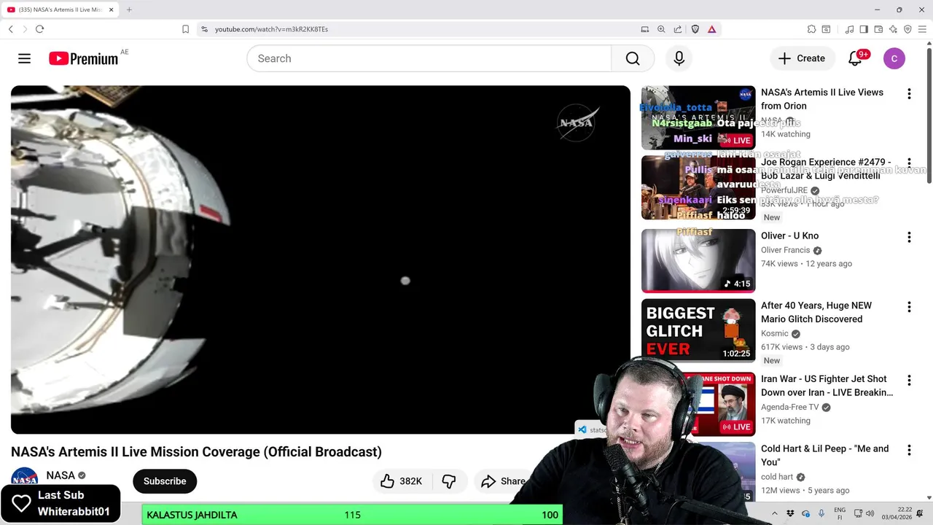Bookmark this page in address bar
The height and width of the screenshot is (525, 933).
[x=185, y=29]
